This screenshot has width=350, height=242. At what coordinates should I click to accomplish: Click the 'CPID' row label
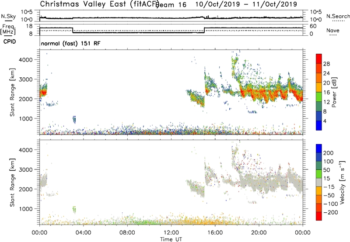coord(10,41)
